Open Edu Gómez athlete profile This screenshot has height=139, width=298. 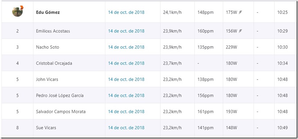[x=48, y=13]
